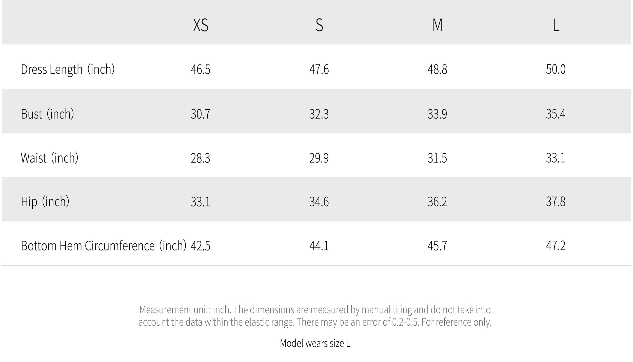Select the 37.8 hip value for L
The width and height of the screenshot is (633, 362).
[556, 202]
